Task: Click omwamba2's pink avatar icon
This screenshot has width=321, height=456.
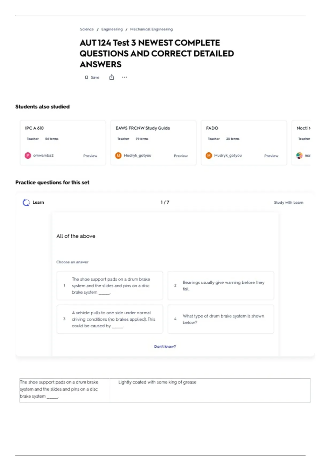Action: (x=28, y=156)
